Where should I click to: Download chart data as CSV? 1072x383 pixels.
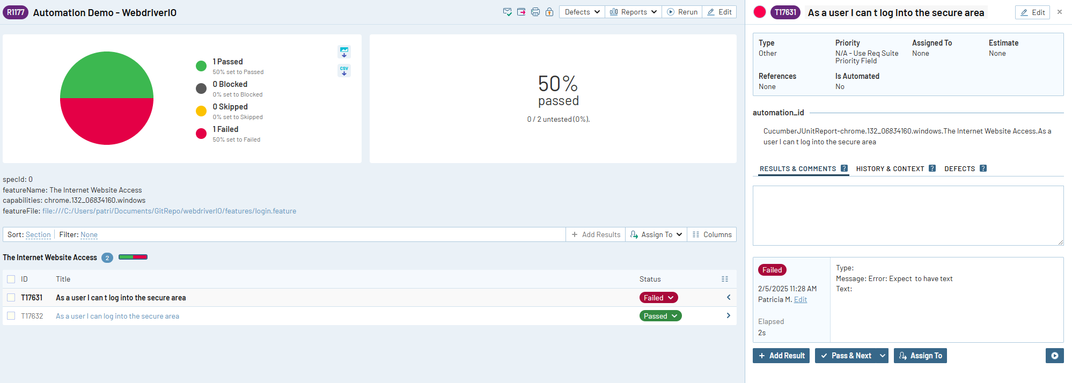pos(344,70)
